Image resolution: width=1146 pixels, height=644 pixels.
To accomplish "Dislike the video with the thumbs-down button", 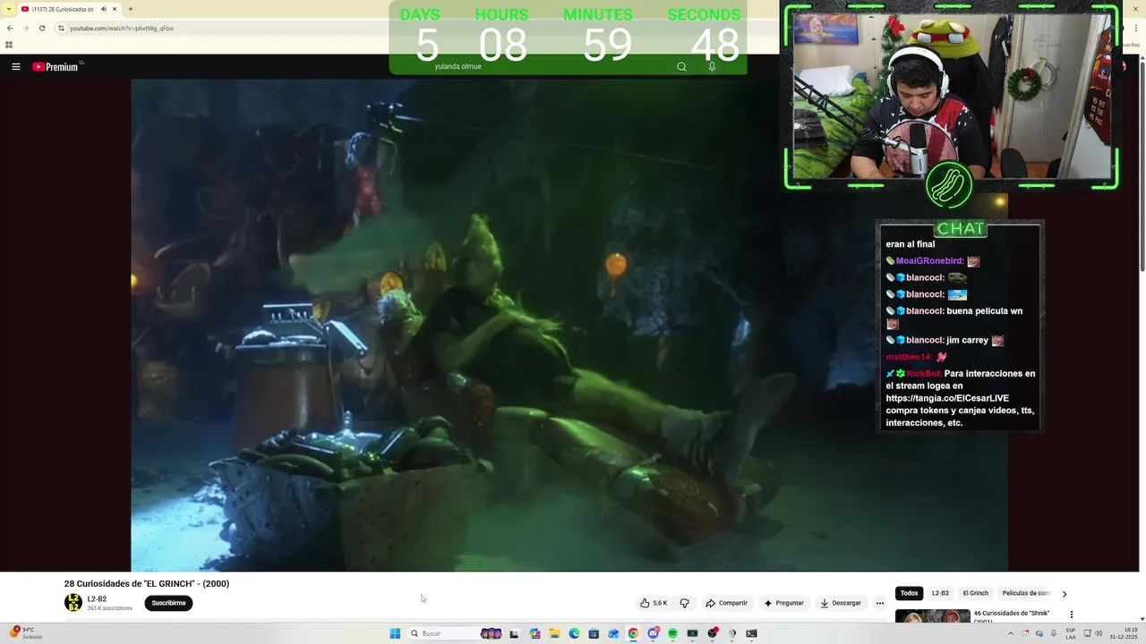I will [x=685, y=603].
